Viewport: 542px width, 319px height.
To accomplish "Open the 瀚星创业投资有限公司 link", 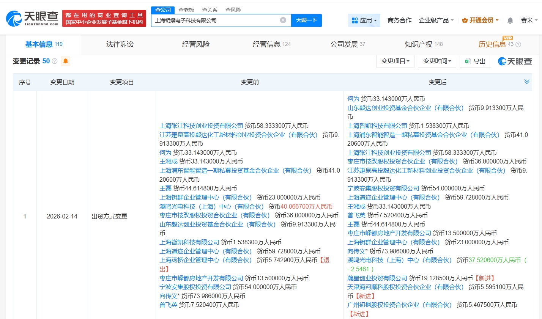I will coord(377,278).
